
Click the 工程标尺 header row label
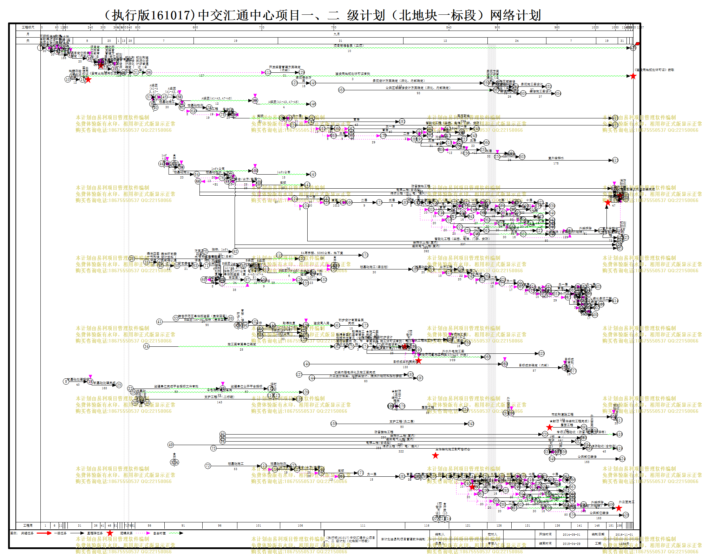[x=28, y=27]
